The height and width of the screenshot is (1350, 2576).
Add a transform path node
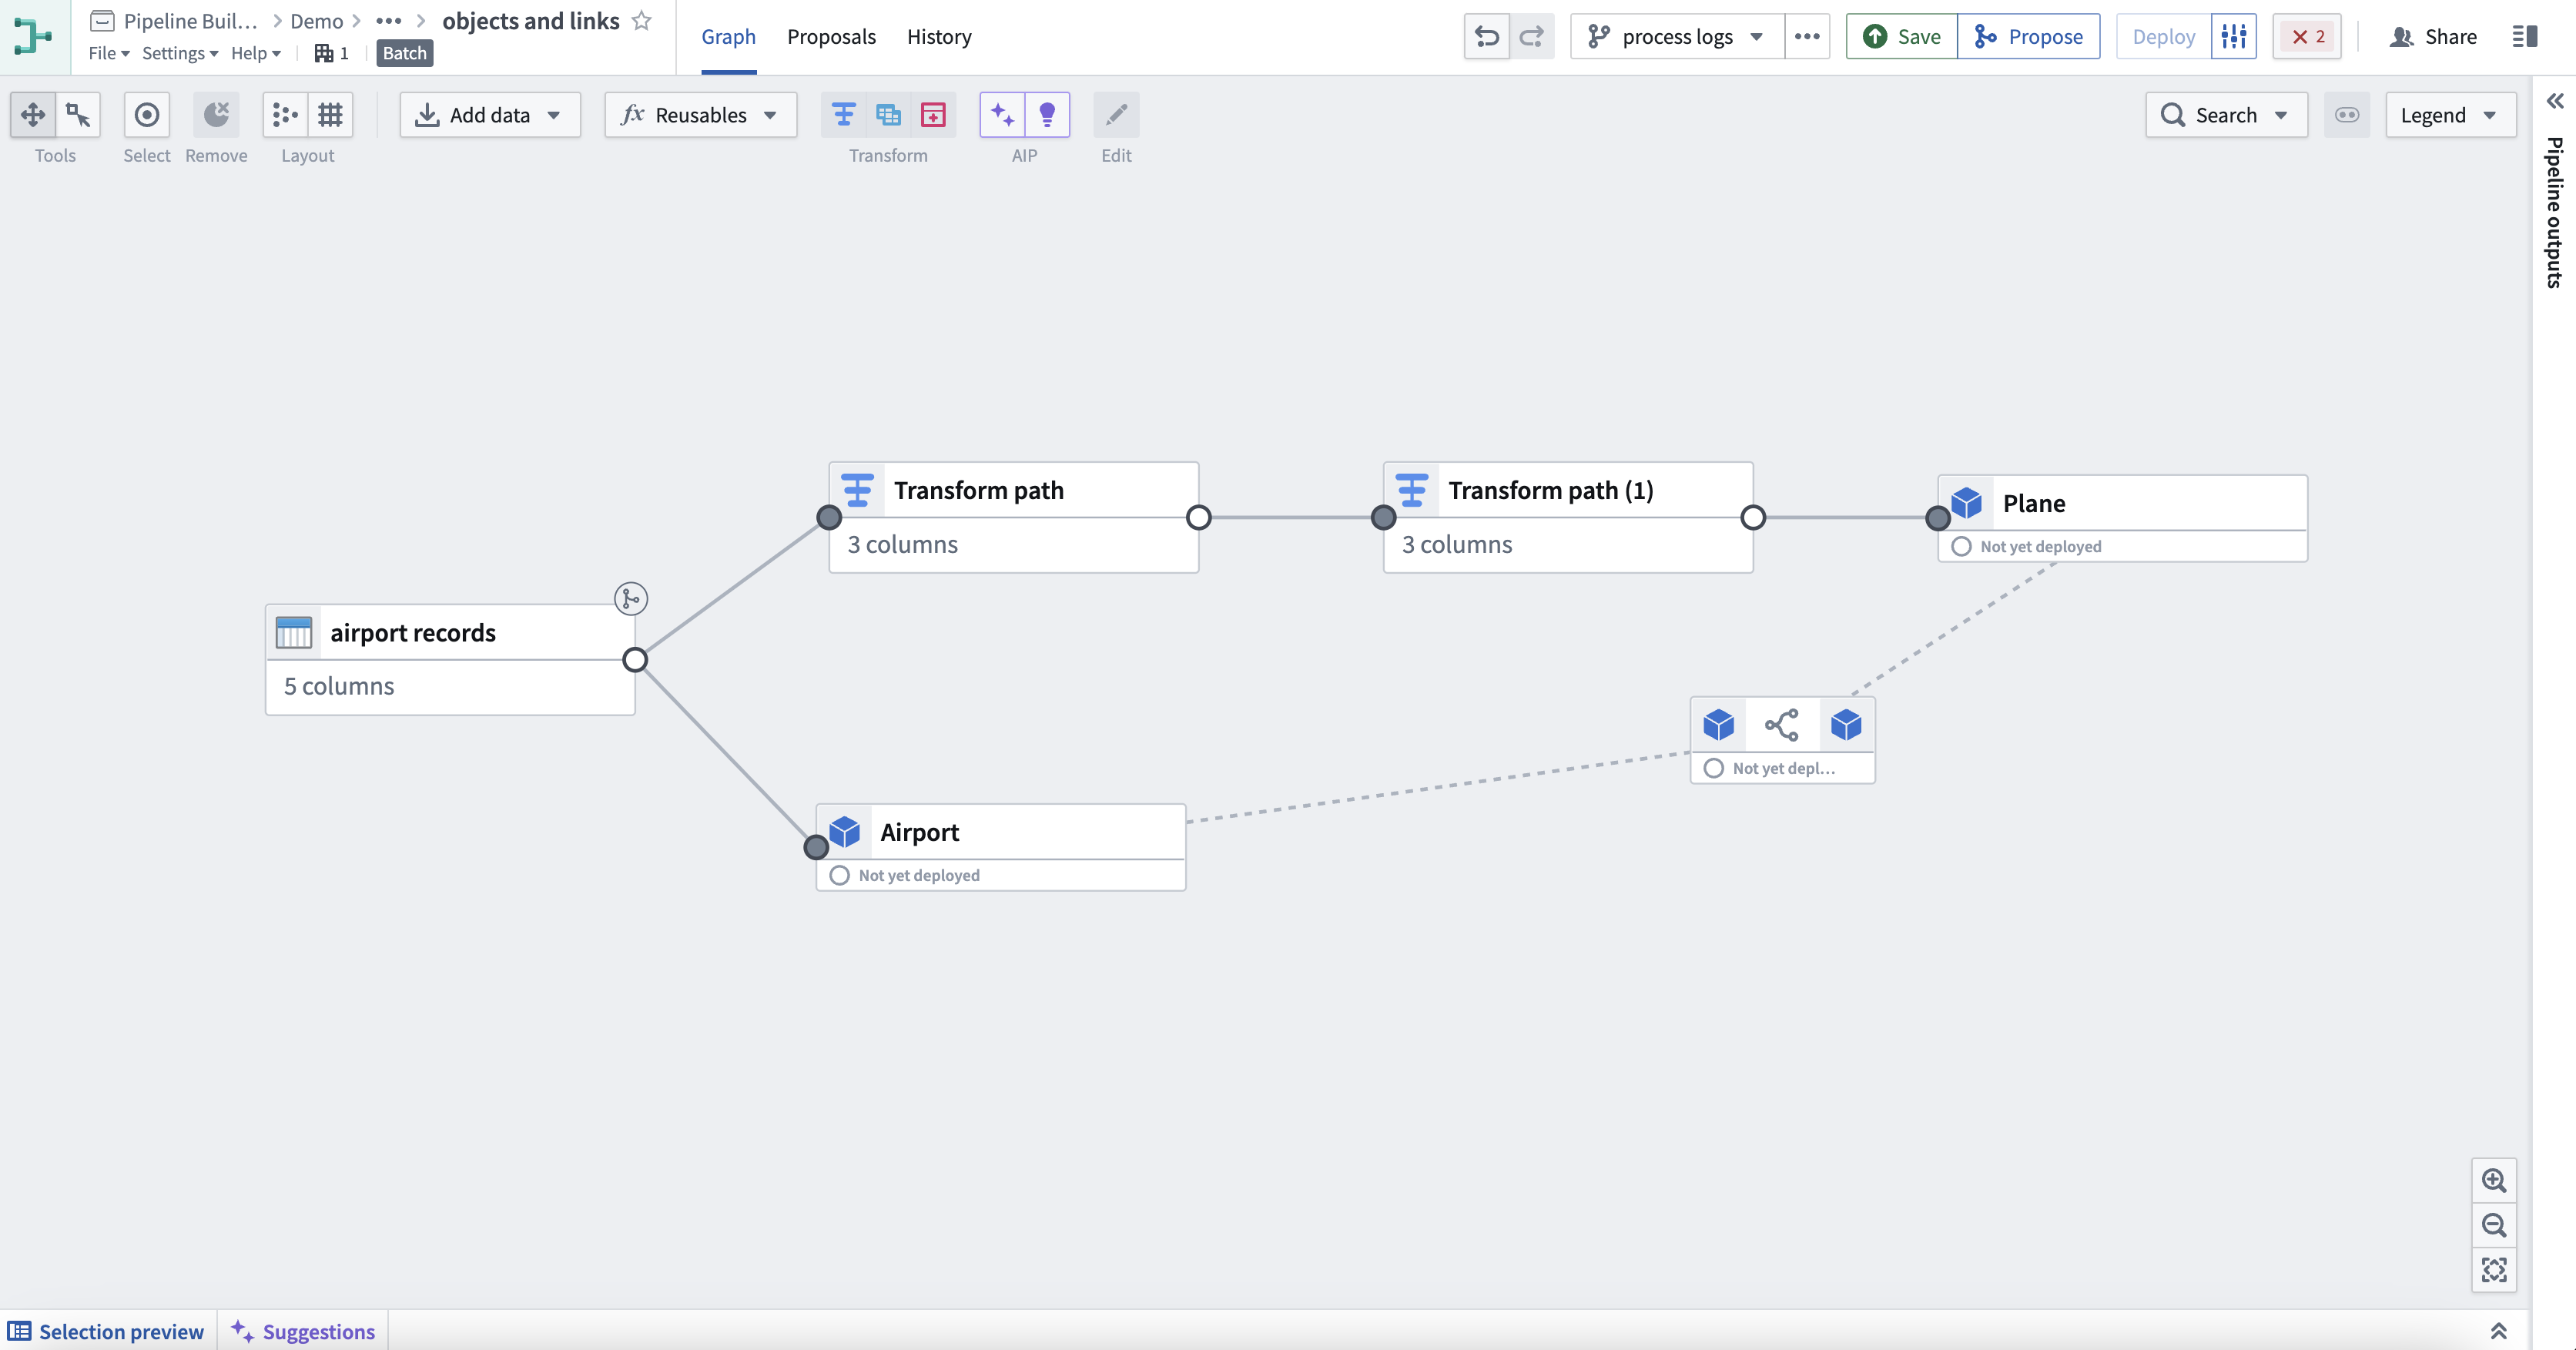(844, 115)
